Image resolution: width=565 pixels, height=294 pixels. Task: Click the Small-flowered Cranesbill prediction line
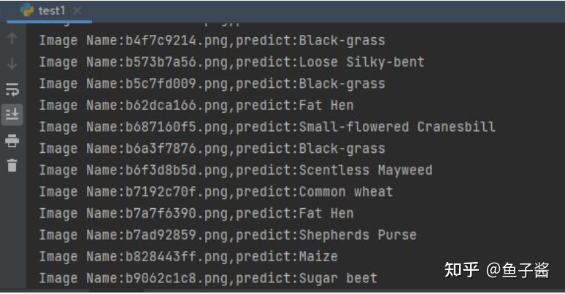coord(267,127)
